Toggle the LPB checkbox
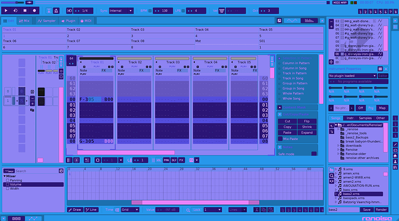Screen dimensions: 399x221 (x=183, y=10)
